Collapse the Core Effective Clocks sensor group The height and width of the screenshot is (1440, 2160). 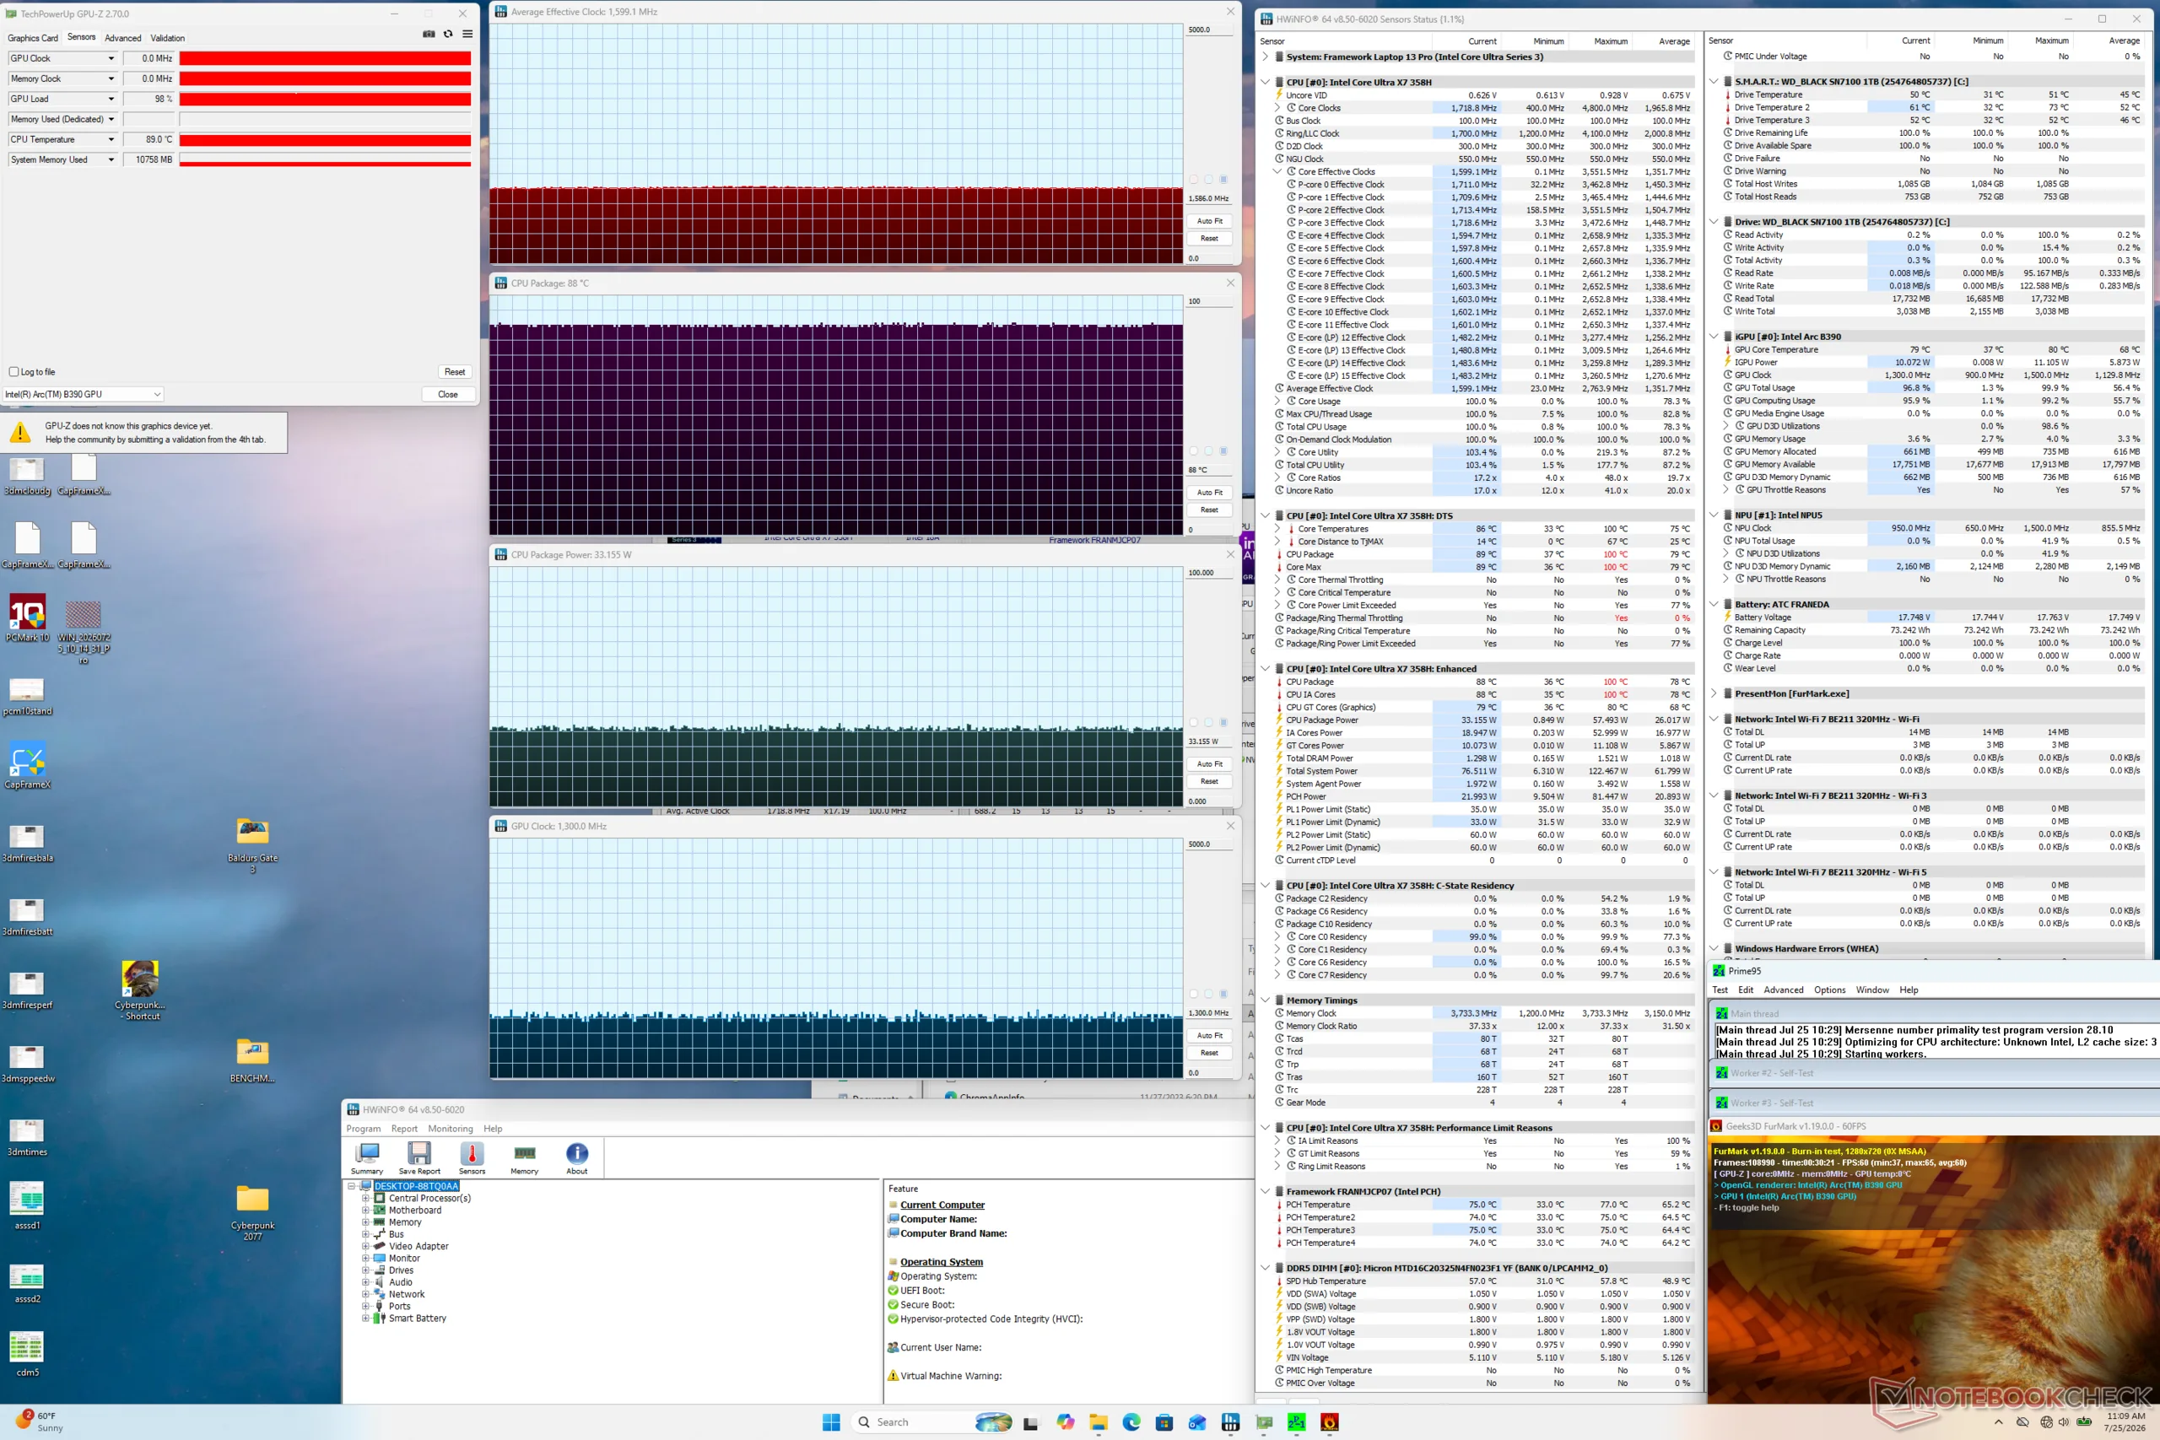(1277, 172)
